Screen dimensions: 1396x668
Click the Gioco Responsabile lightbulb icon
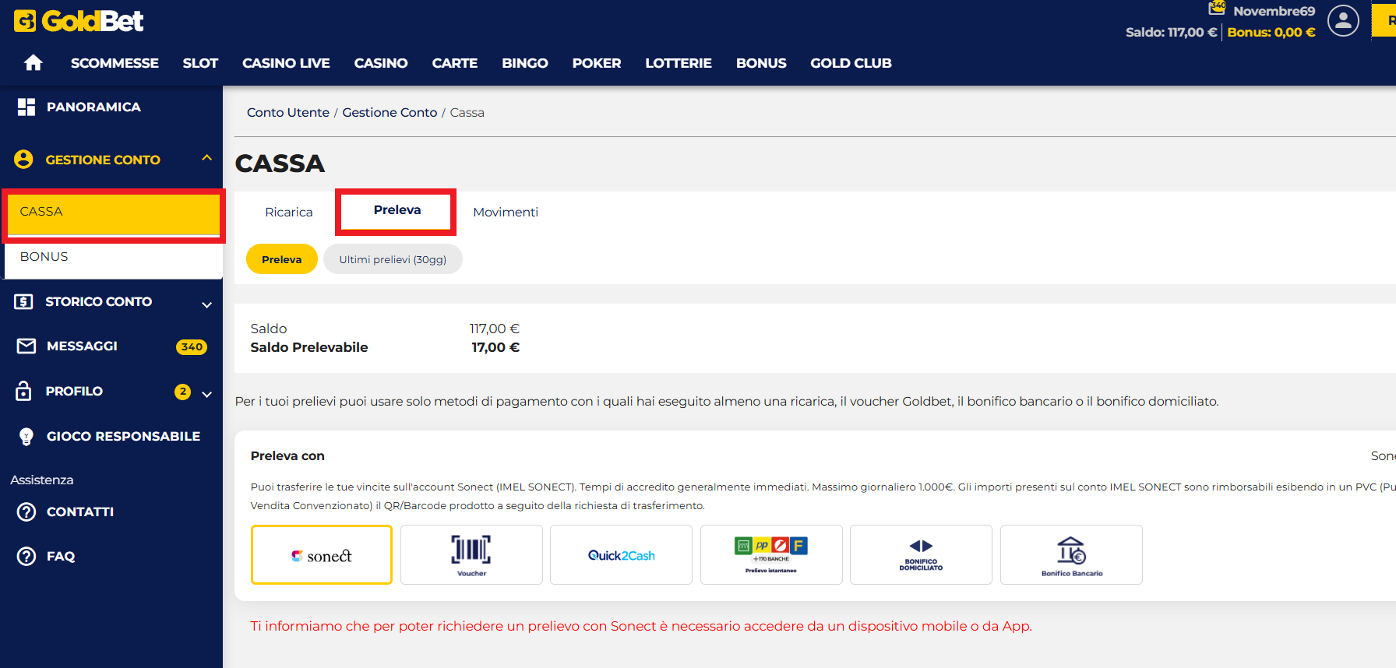click(x=26, y=437)
